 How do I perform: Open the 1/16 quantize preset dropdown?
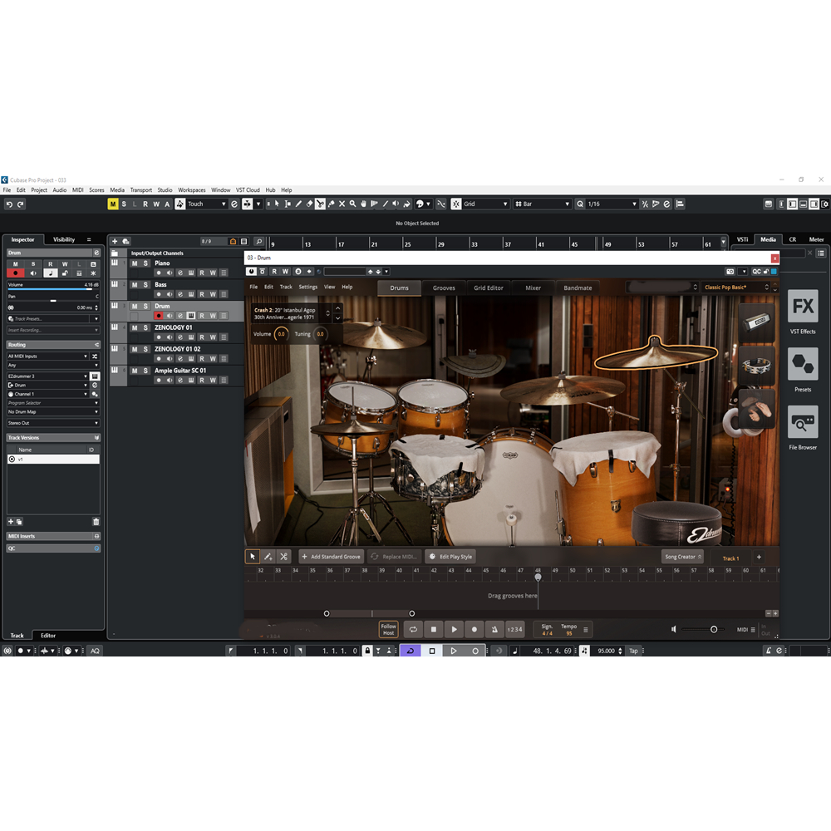(612, 204)
